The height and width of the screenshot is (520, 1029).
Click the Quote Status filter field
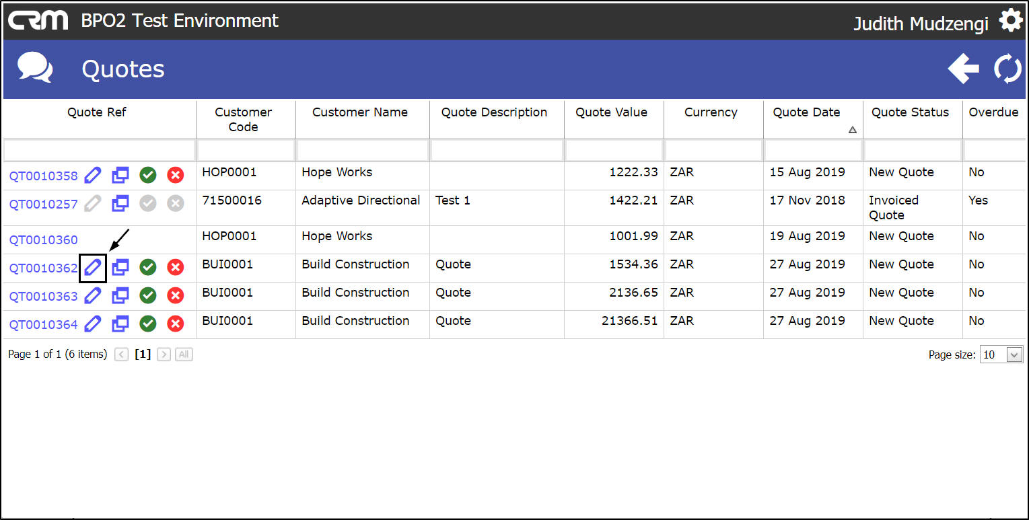(912, 151)
